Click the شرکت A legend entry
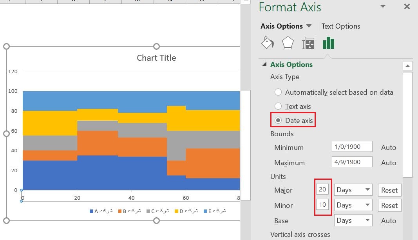Image resolution: width=418 pixels, height=240 pixels. pos(101,211)
